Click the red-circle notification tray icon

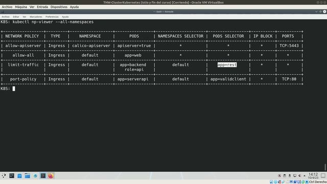pos(279,176)
